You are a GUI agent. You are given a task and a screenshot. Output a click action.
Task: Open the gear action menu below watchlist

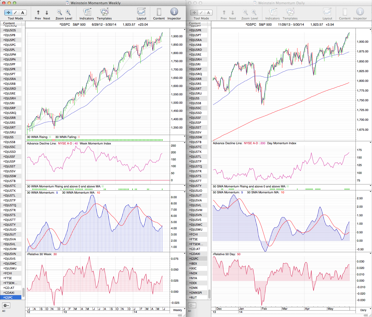pos(6,305)
